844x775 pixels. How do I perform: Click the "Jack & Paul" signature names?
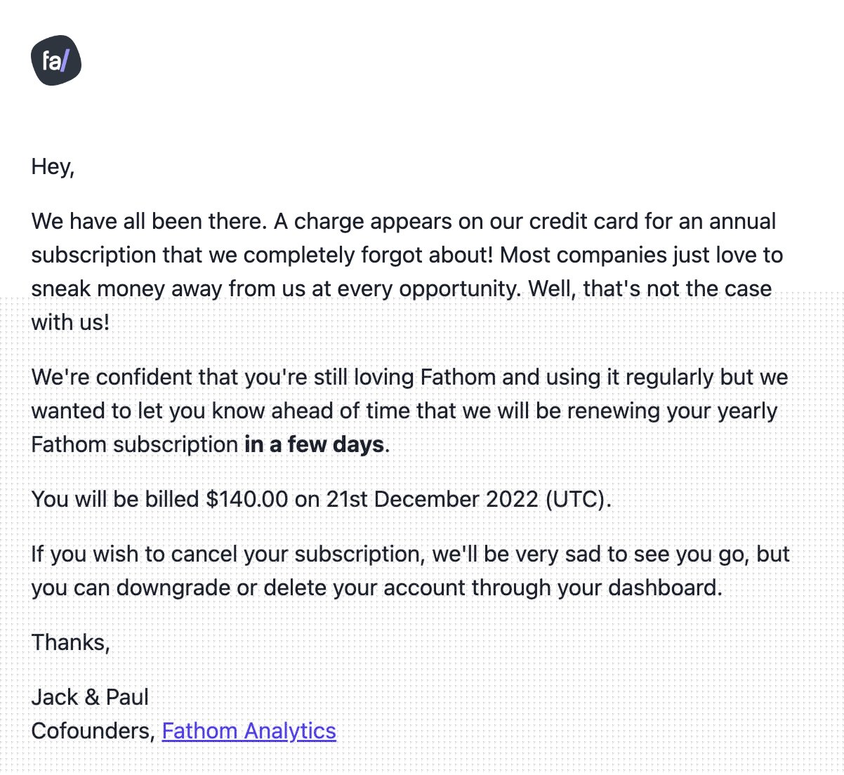point(90,697)
